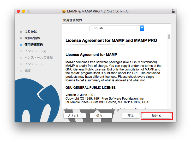
Task: Click the MAMP package icon in title
Action: pyautogui.click(x=64, y=11)
